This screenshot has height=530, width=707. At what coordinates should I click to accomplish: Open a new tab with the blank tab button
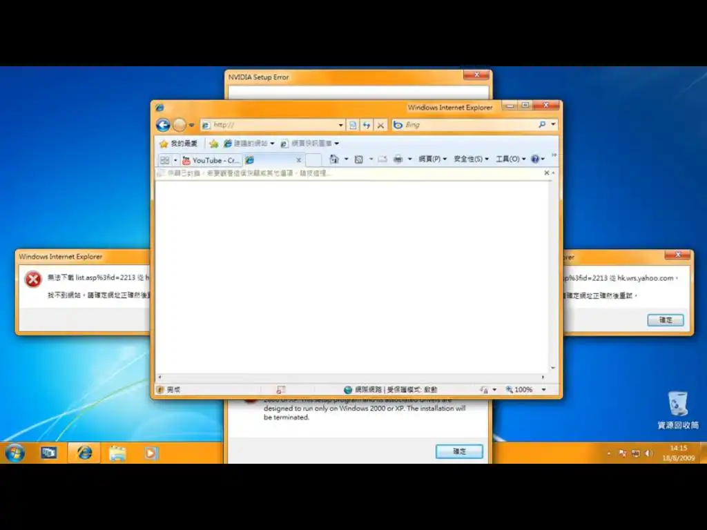(x=313, y=160)
